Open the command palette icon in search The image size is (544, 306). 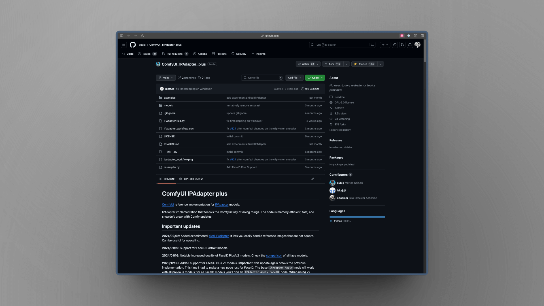(x=372, y=45)
